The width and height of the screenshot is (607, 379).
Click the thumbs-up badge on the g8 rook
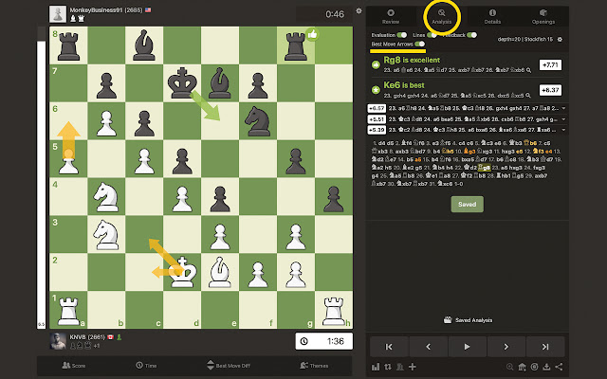point(312,34)
